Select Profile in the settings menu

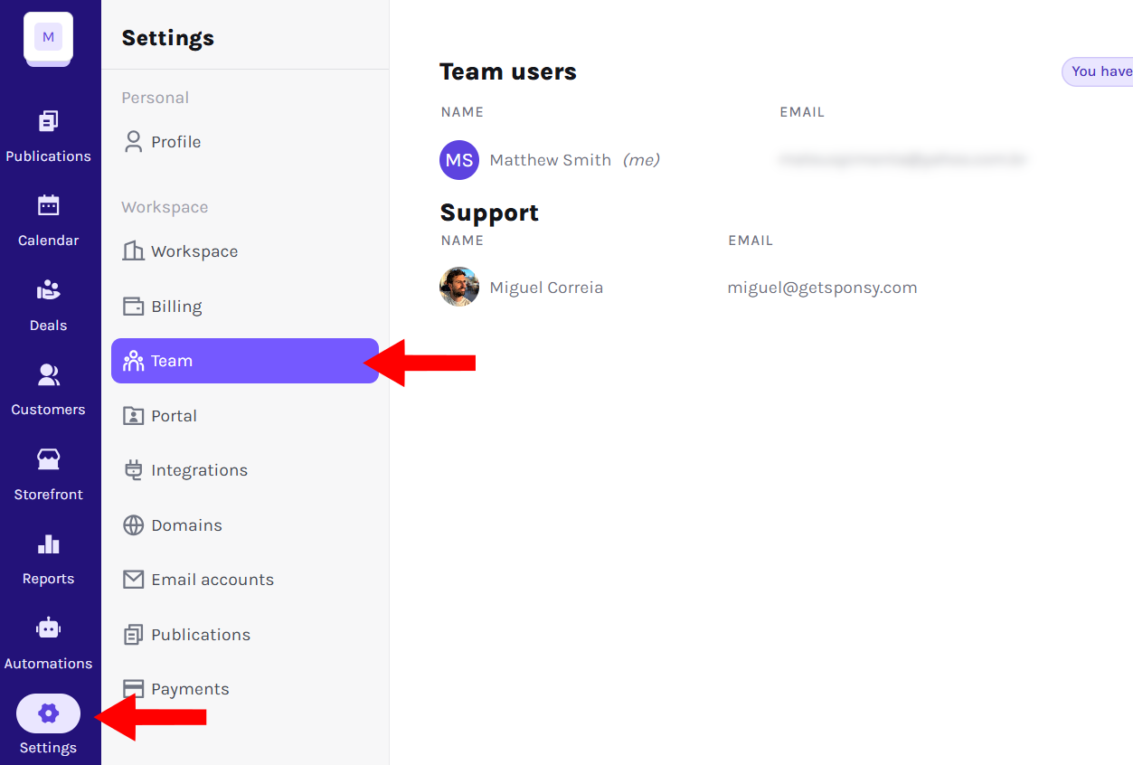click(x=176, y=142)
